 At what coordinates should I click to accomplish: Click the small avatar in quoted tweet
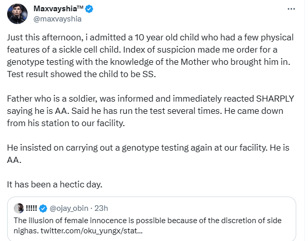pyautogui.click(x=17, y=208)
